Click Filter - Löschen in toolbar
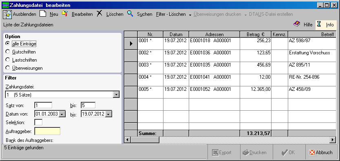The height and width of the screenshot is (161, 340). [171, 14]
